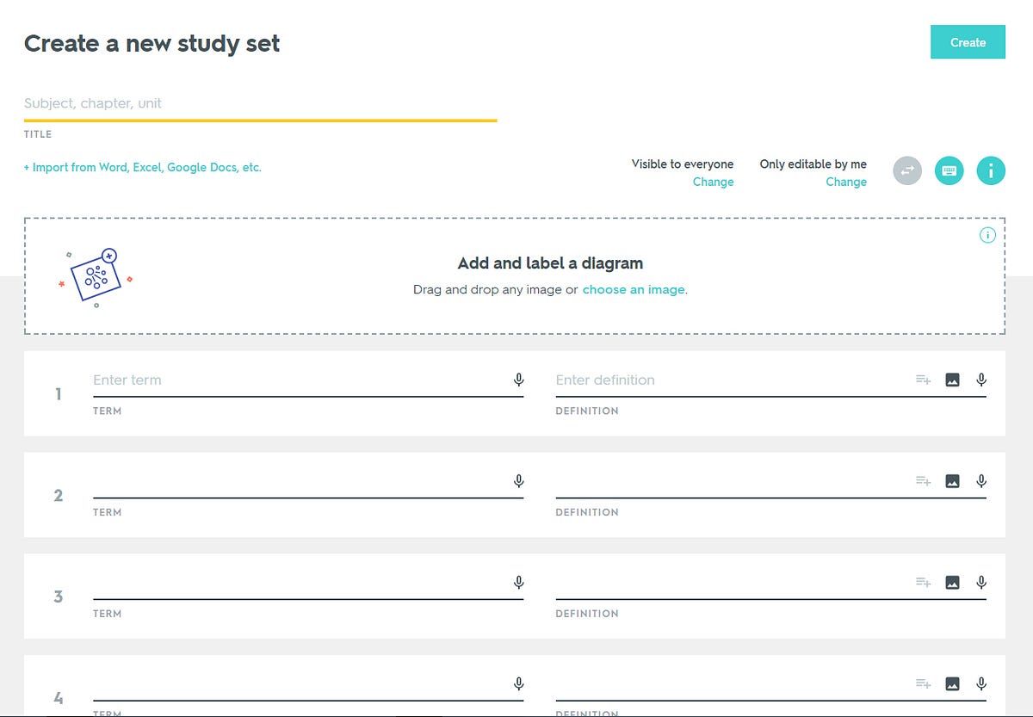
Task: Click the study set title field
Action: coord(258,103)
